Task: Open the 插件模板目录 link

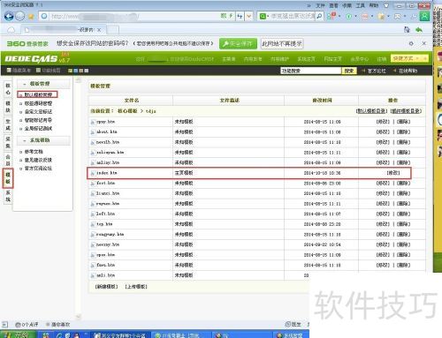Action: click(x=406, y=111)
